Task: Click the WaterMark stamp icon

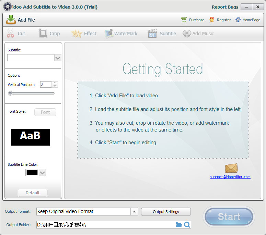Action: pos(108,34)
